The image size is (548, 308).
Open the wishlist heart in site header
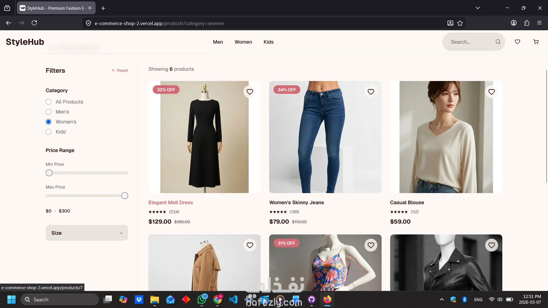click(x=517, y=42)
